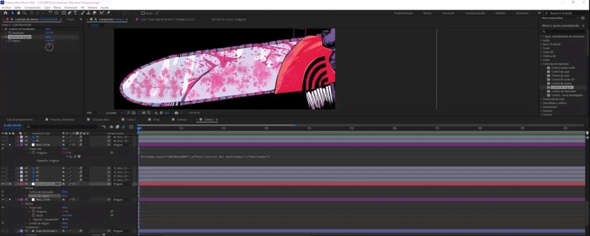Image resolution: width=590 pixels, height=236 pixels.
Task: Select the Puppet Pin tool
Action: tap(109, 13)
